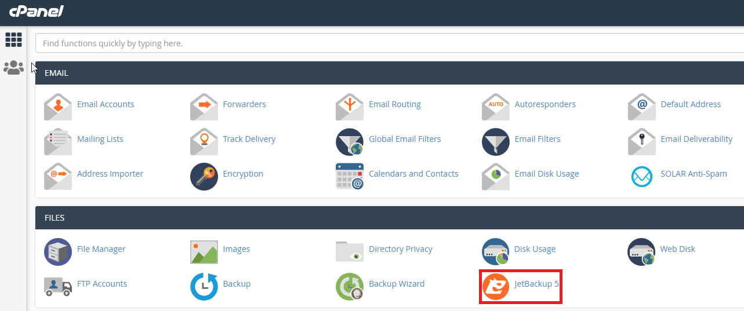Viewport: 744px width, 311px height.
Task: Click the cPanel logo
Action: [x=37, y=12]
